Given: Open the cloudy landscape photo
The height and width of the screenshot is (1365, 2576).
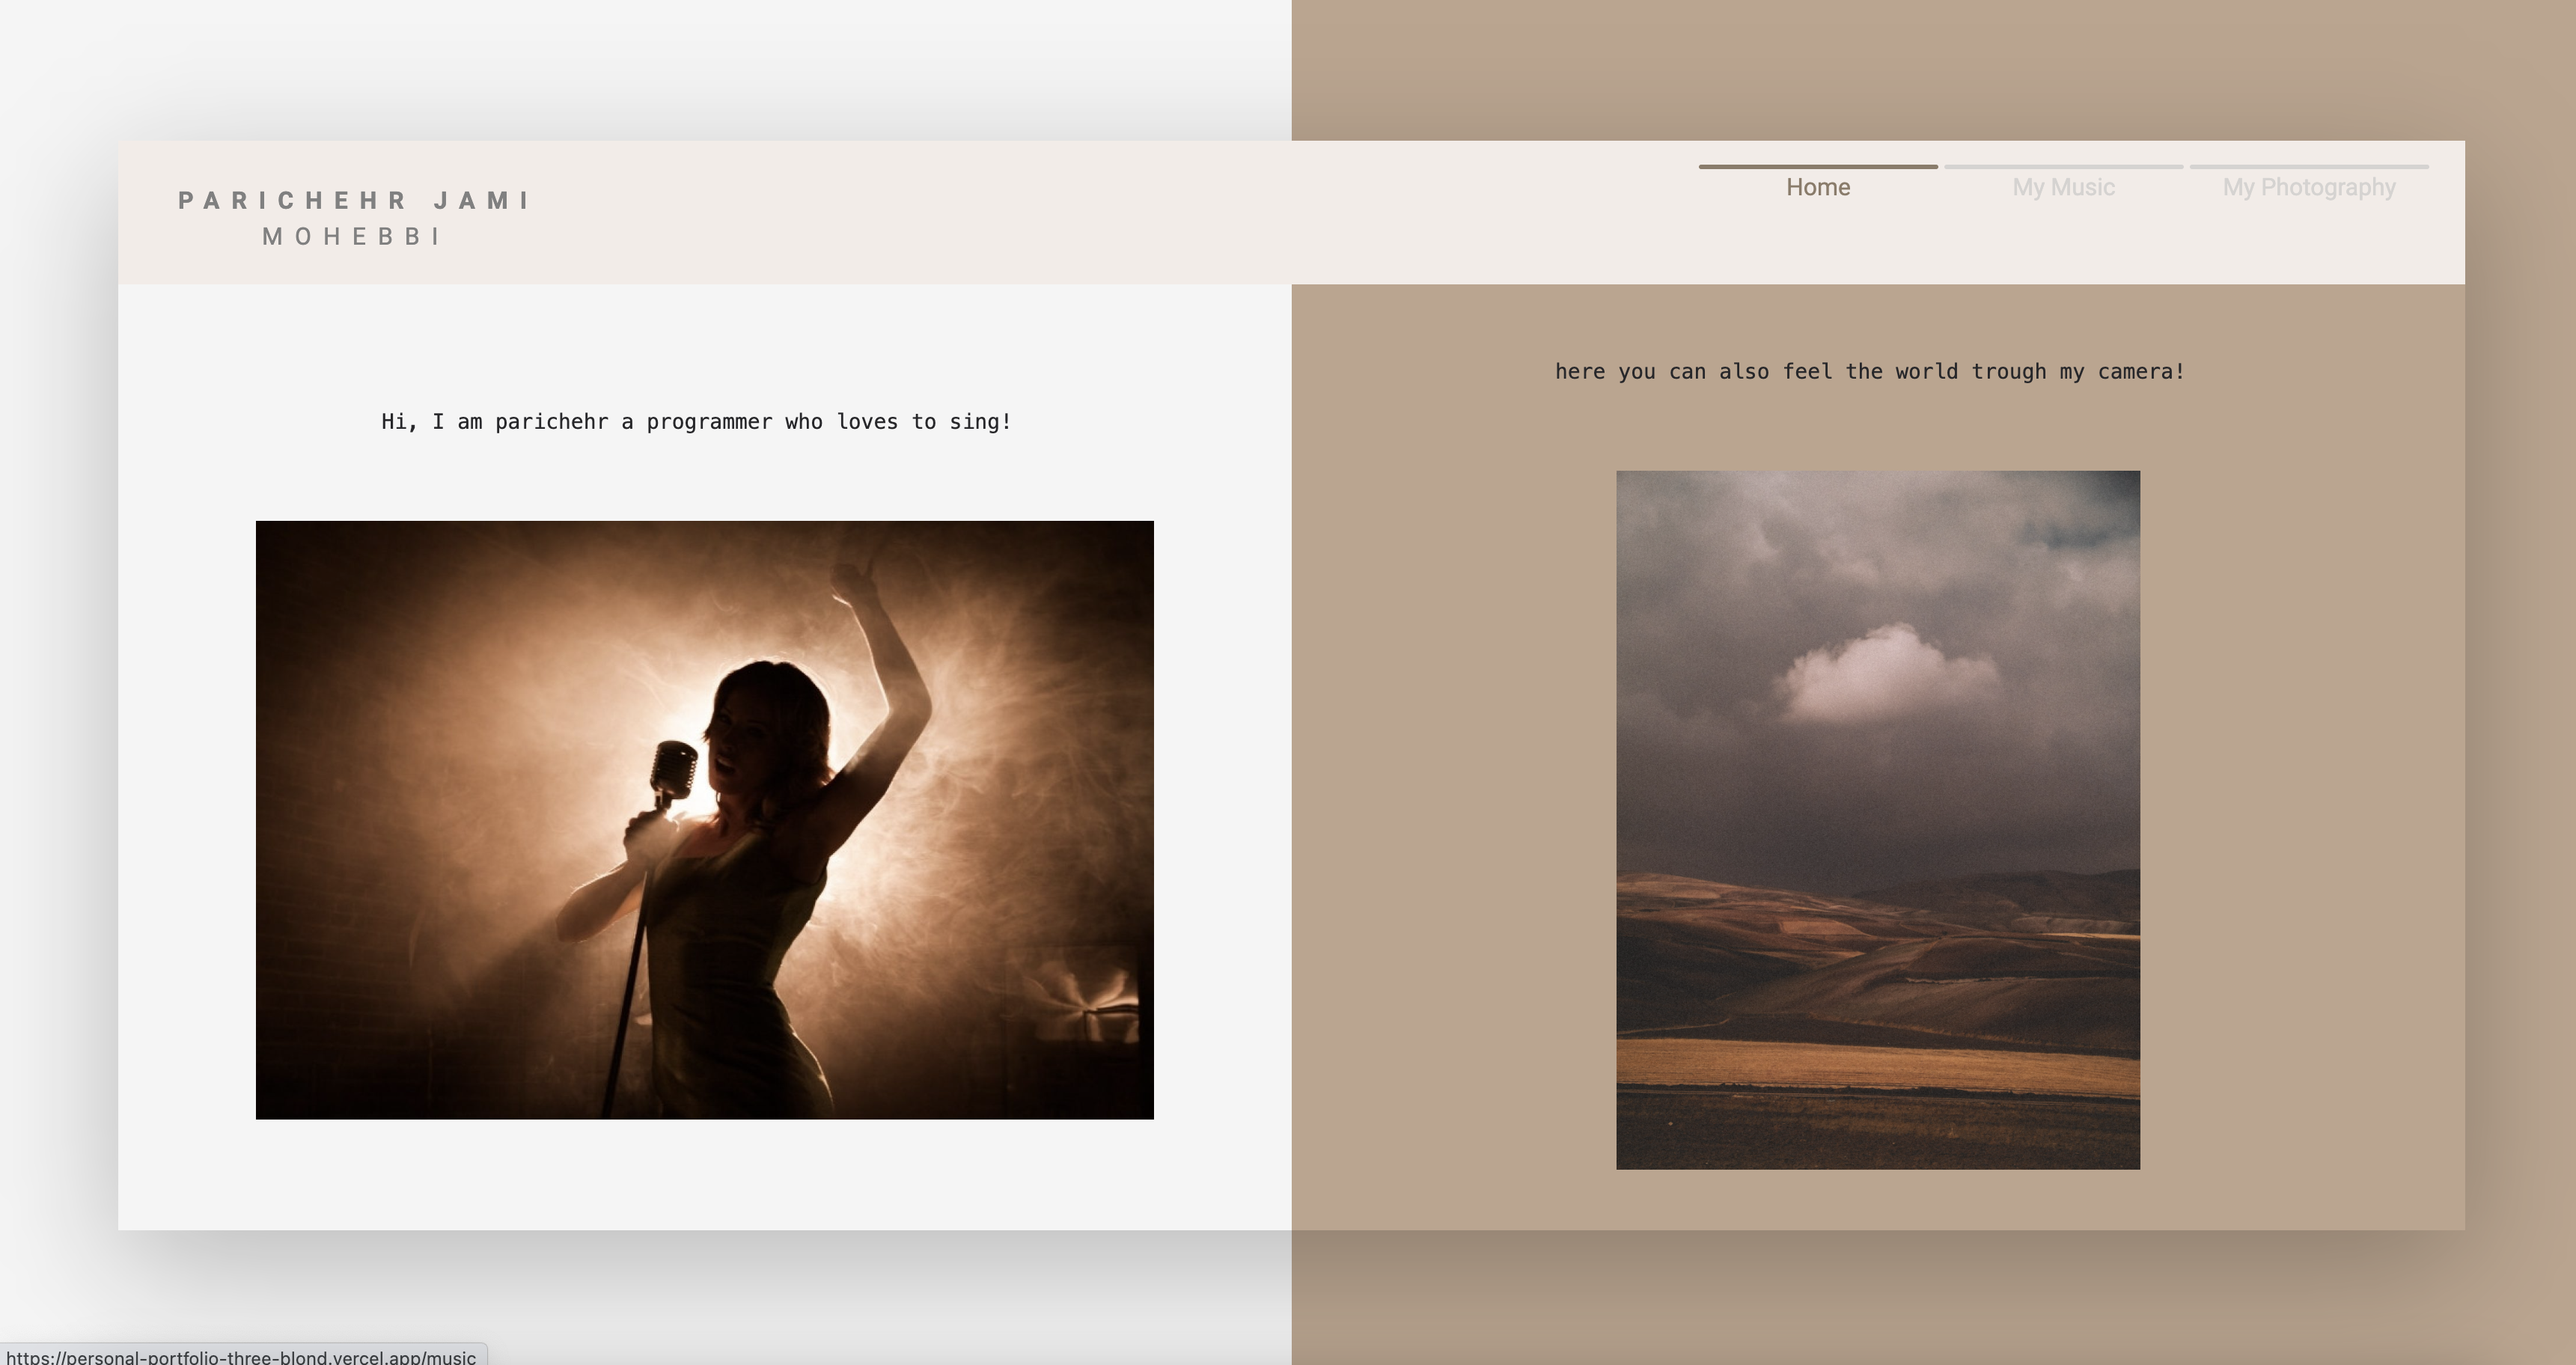Looking at the screenshot, I should [1877, 819].
